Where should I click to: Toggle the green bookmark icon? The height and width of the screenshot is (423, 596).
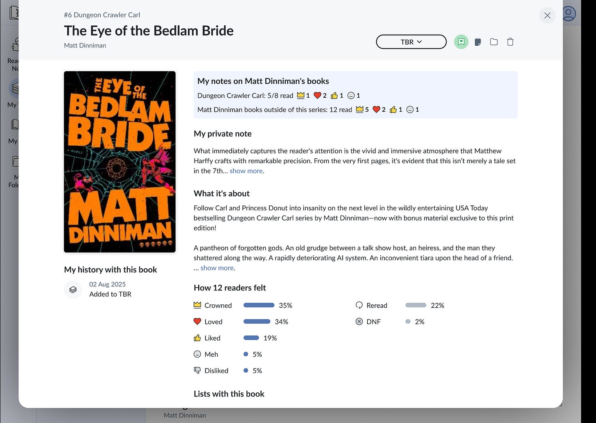pos(461,42)
